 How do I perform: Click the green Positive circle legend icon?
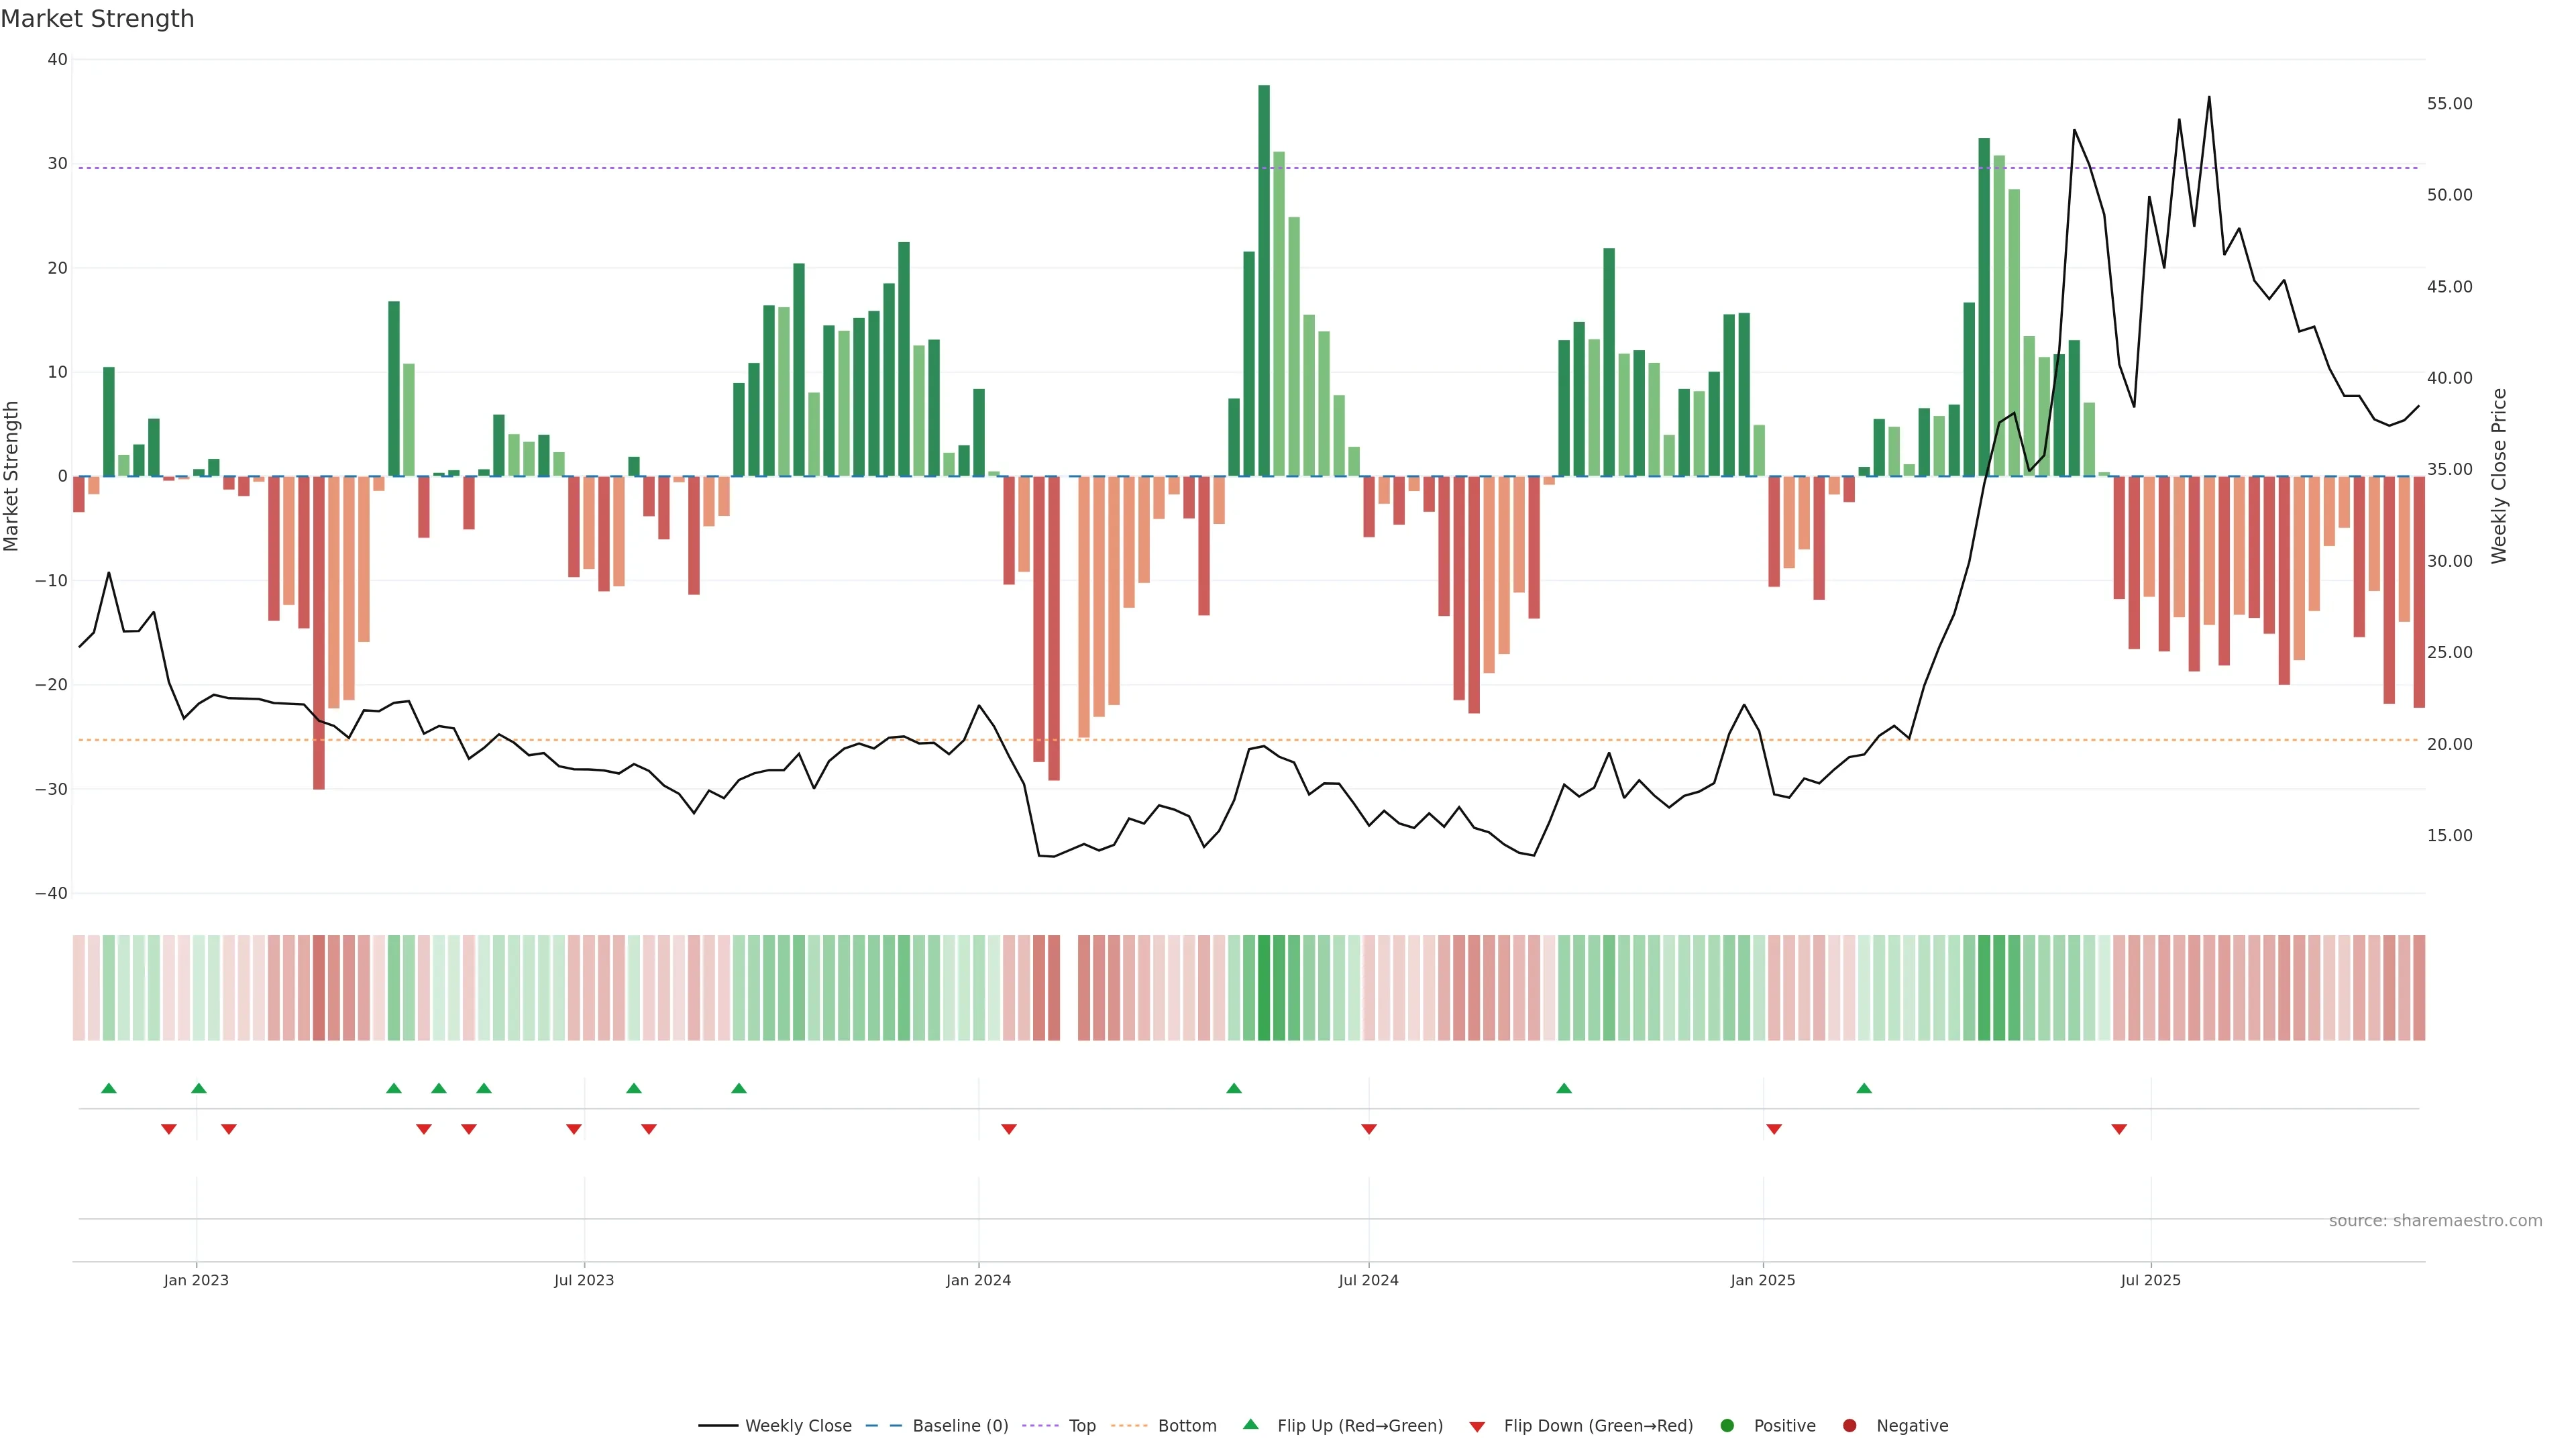pyautogui.click(x=1727, y=1425)
